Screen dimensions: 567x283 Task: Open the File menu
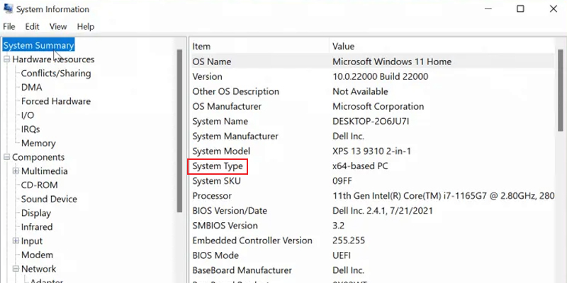tap(9, 27)
